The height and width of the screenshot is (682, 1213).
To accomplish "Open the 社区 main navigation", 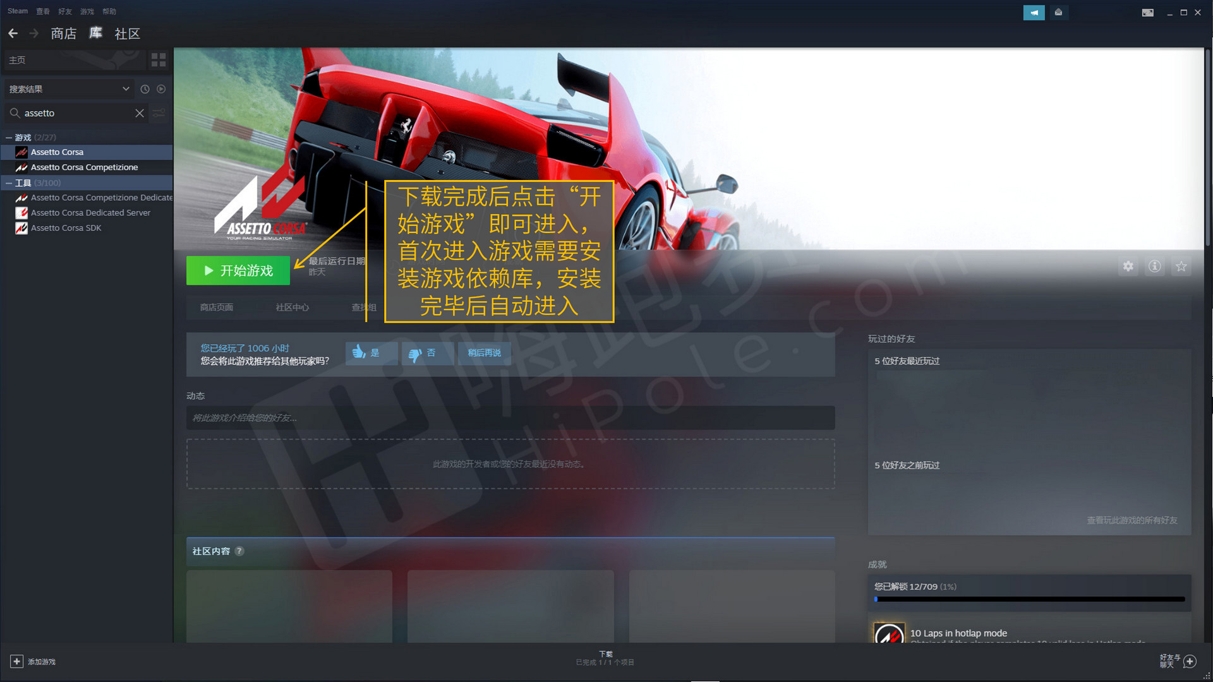I will click(127, 33).
